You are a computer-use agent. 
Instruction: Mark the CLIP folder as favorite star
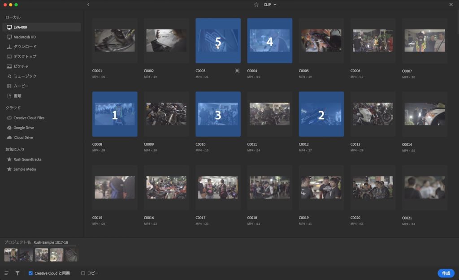pos(256,4)
